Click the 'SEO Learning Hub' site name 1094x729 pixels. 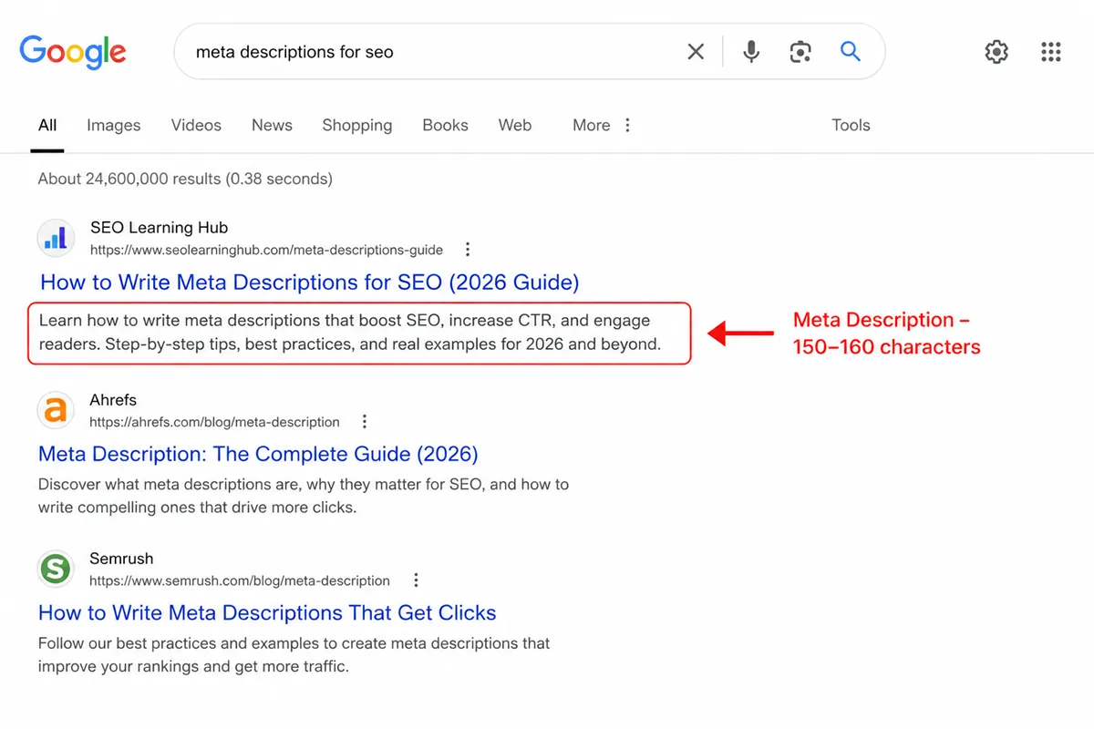[159, 228]
